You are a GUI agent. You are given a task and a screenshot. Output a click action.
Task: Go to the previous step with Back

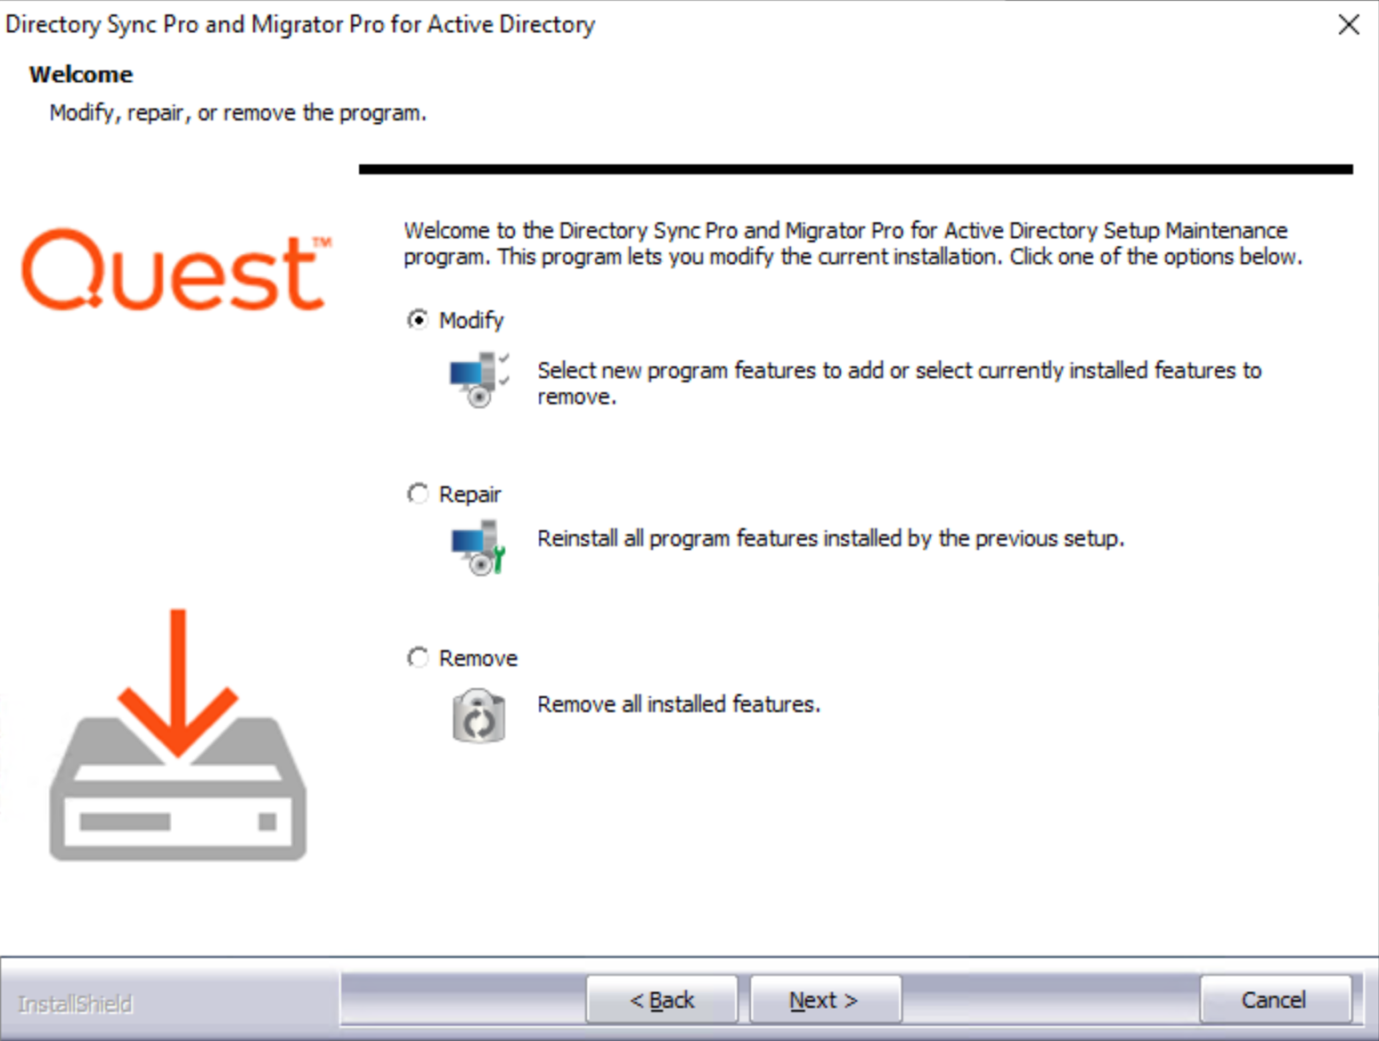pyautogui.click(x=662, y=1000)
